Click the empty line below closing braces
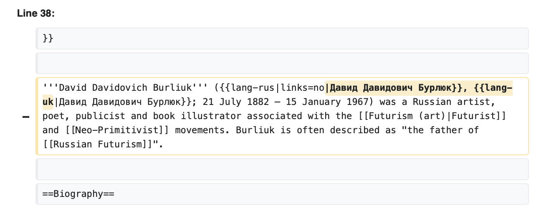The width and height of the screenshot is (536, 209). [282, 63]
